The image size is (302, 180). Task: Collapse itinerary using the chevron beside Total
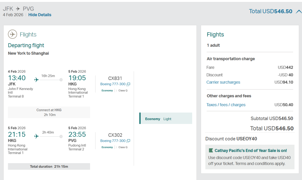298,11
